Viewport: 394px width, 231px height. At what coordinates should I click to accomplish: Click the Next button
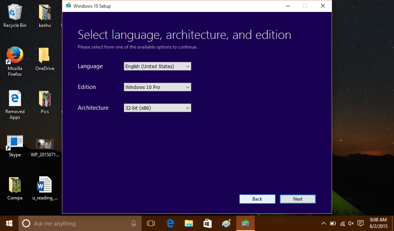(x=298, y=199)
